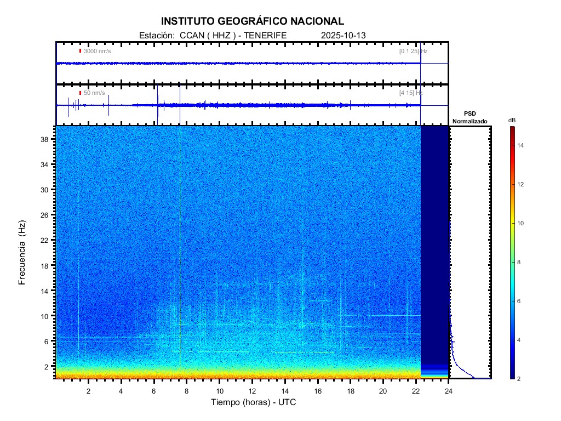Screen dimensions: 561x421
Task: Click the [4 15] Hz filter label
Action: 410,93
